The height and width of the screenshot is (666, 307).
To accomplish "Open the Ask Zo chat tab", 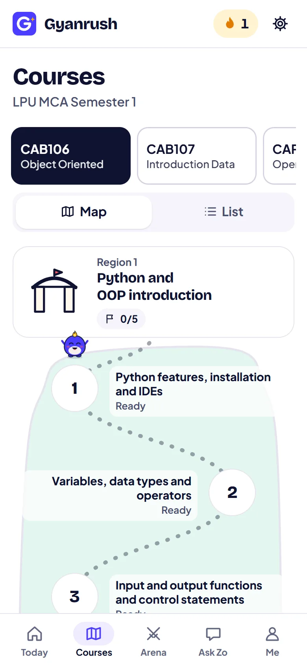I will click(x=213, y=641).
